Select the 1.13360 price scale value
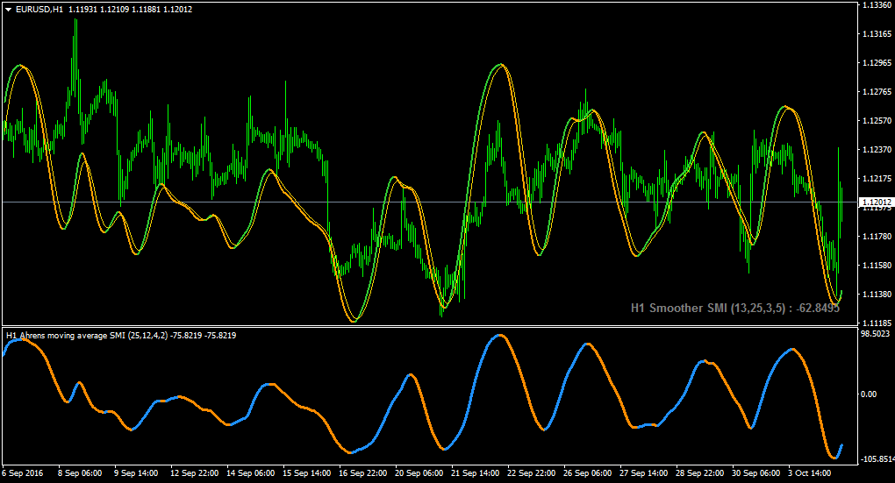The width and height of the screenshot is (895, 483). (x=877, y=5)
